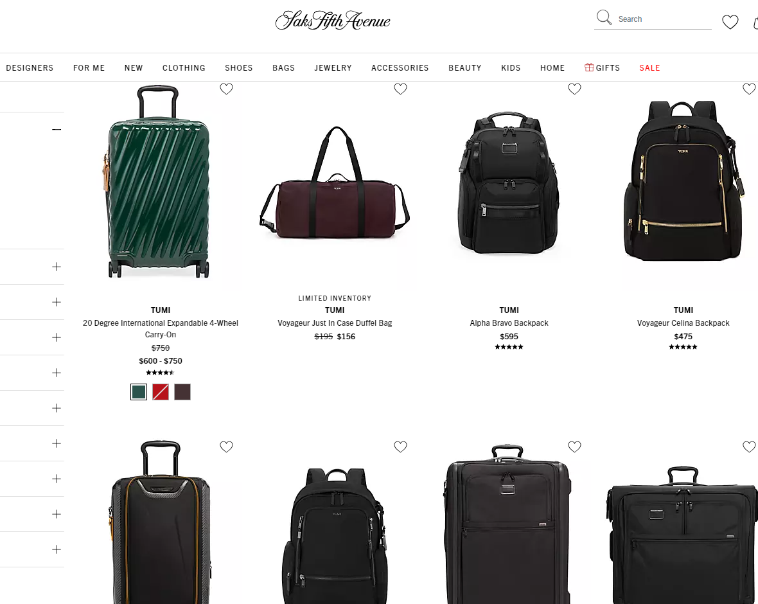Favorite the black-and-orange hardside suitcase
The height and width of the screenshot is (604, 758).
pos(226,447)
